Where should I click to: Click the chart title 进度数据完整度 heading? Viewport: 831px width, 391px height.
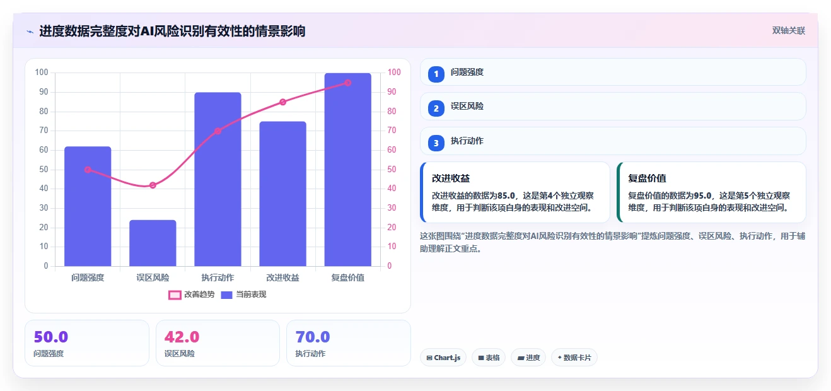172,31
